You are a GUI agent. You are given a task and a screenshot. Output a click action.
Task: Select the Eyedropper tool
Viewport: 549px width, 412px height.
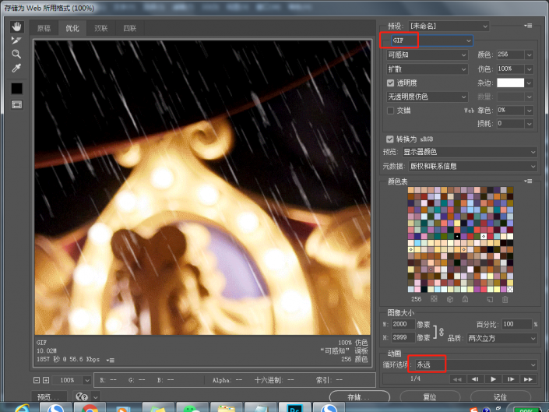16,69
